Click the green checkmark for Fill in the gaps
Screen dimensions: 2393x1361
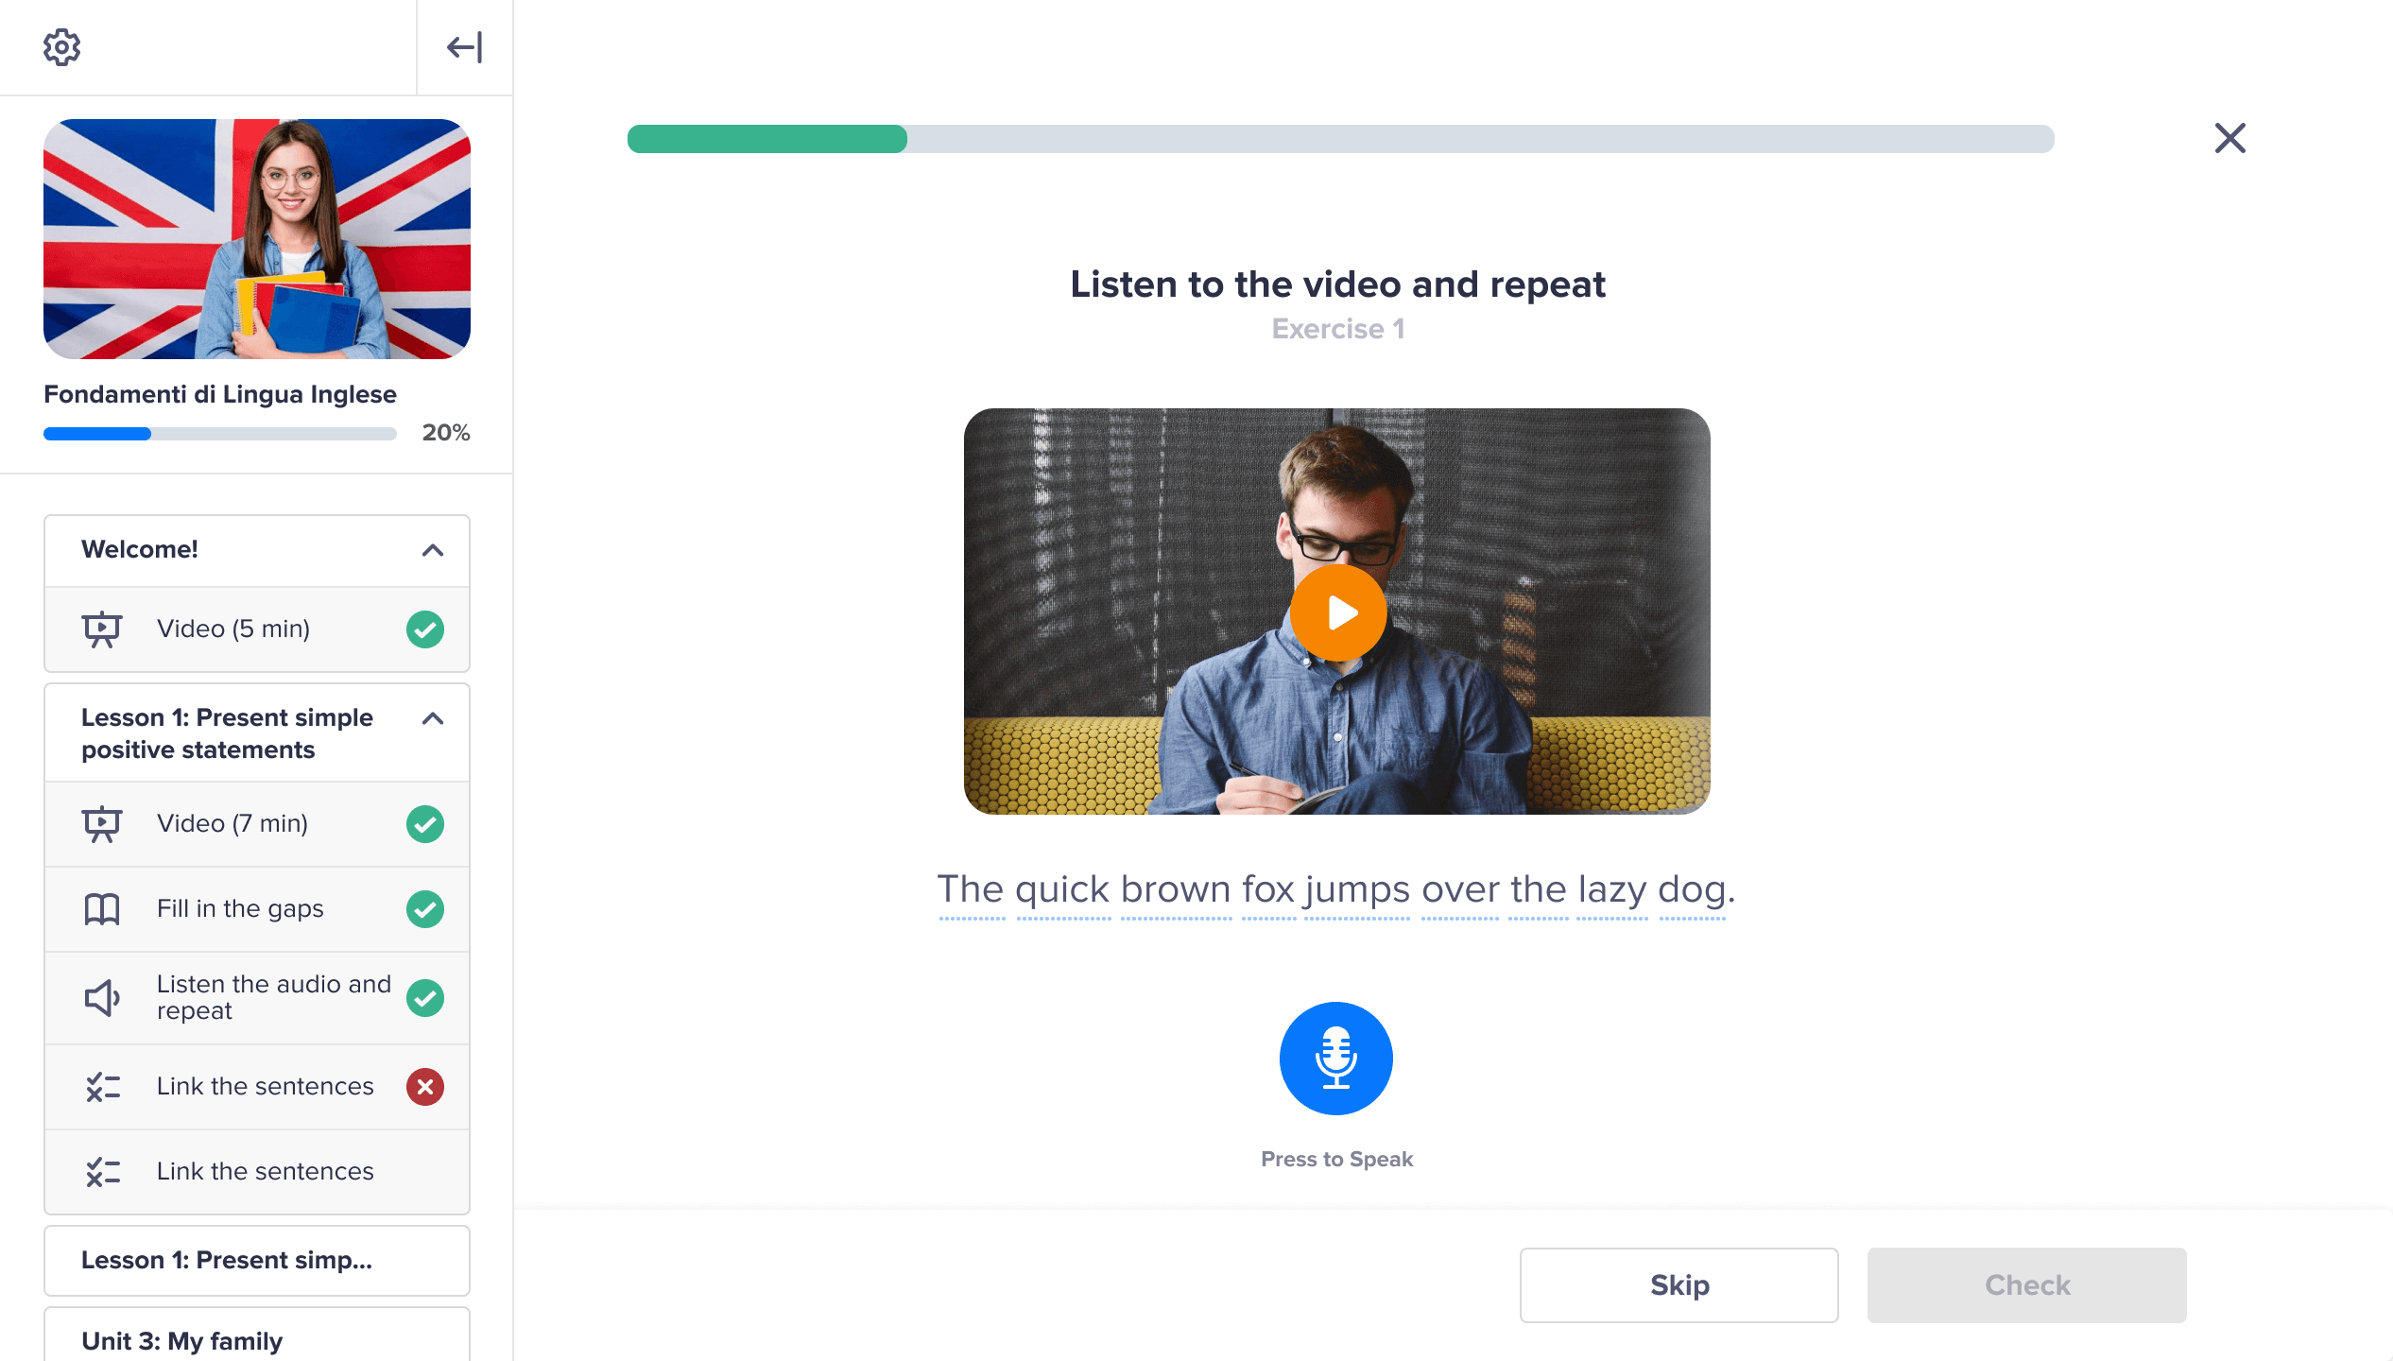pos(425,909)
